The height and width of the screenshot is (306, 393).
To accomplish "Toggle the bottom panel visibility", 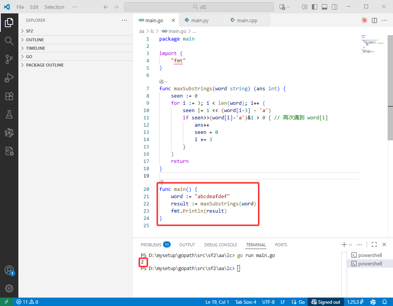I will click(x=325, y=7).
